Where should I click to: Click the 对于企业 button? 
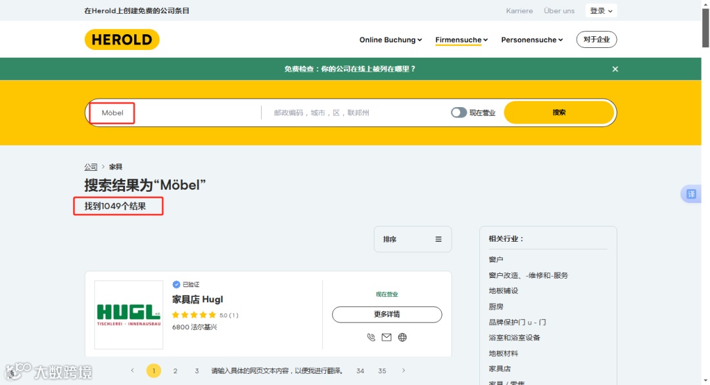click(596, 39)
